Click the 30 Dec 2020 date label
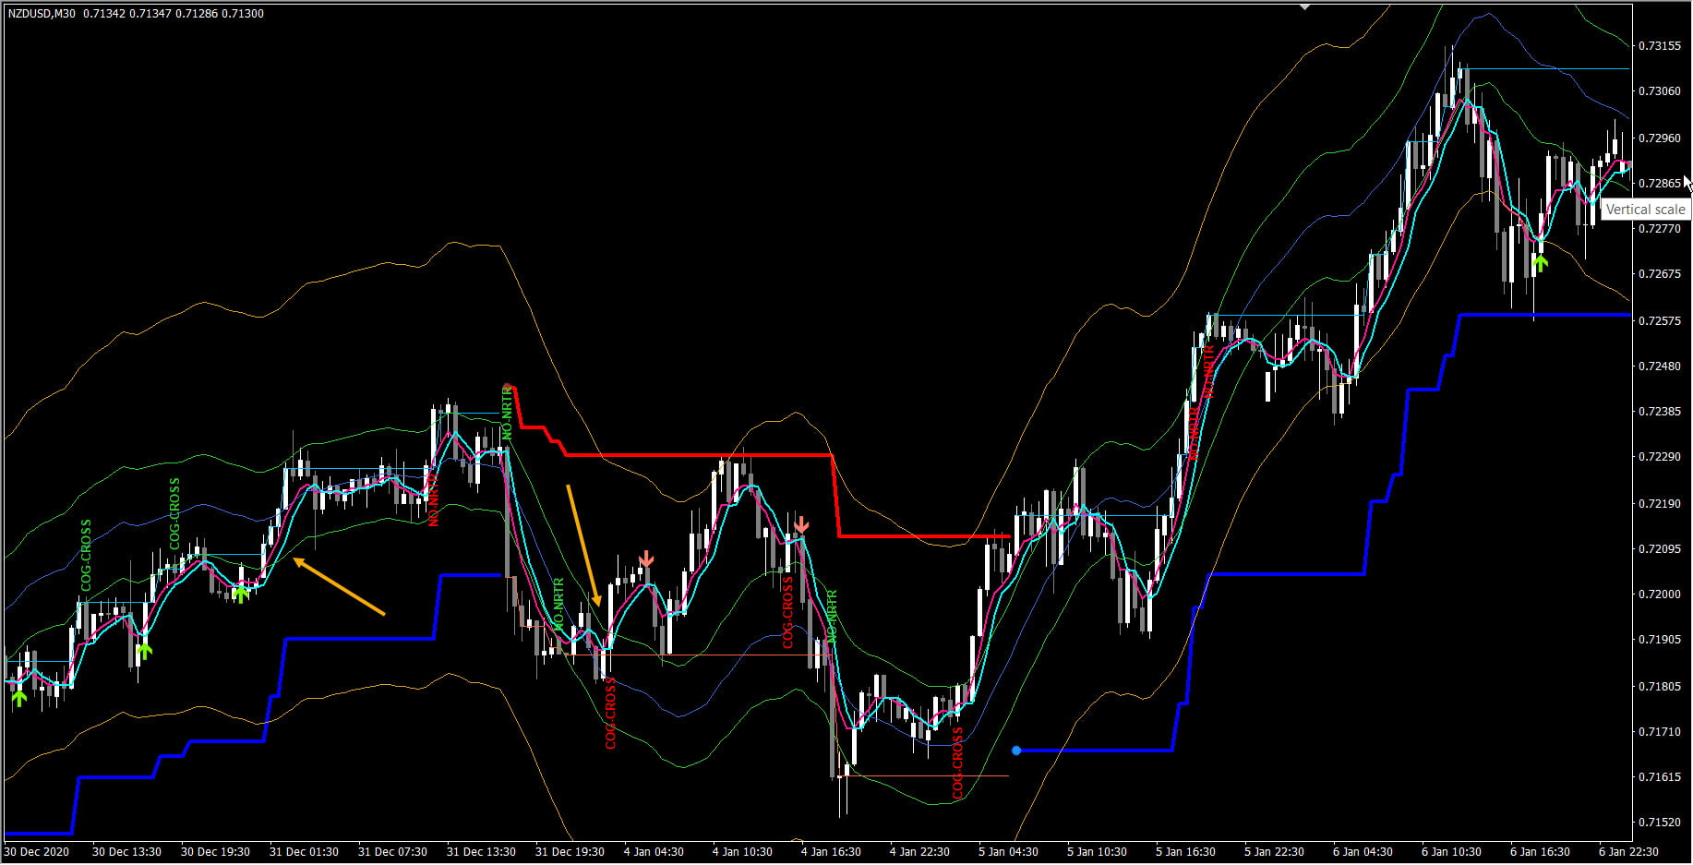 tap(37, 852)
